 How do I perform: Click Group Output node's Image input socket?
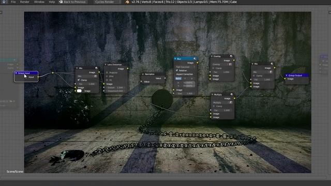point(285,79)
